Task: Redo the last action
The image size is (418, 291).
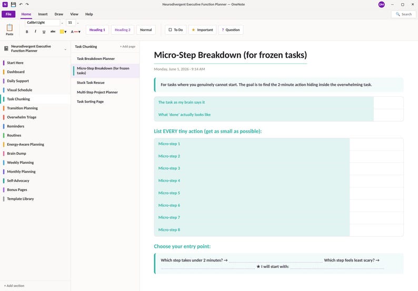Action: pyautogui.click(x=27, y=4)
